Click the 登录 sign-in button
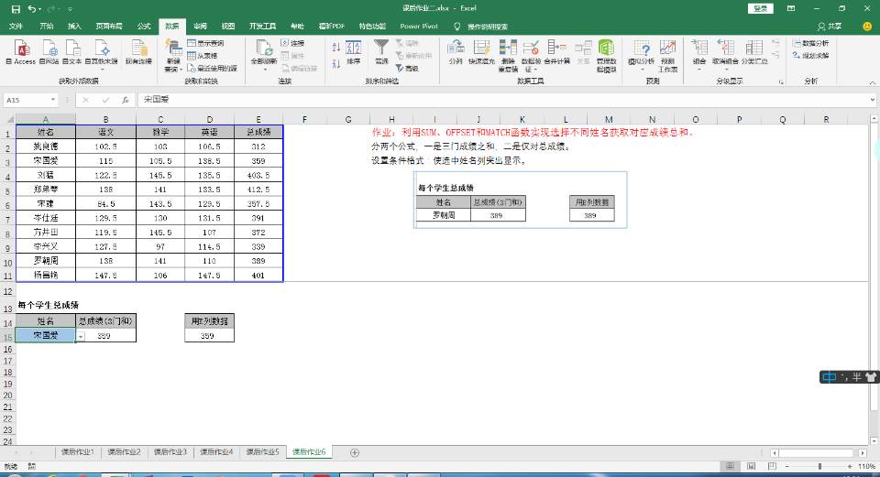 [x=761, y=8]
